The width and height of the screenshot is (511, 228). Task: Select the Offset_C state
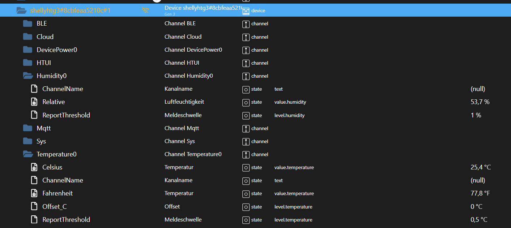(55, 207)
